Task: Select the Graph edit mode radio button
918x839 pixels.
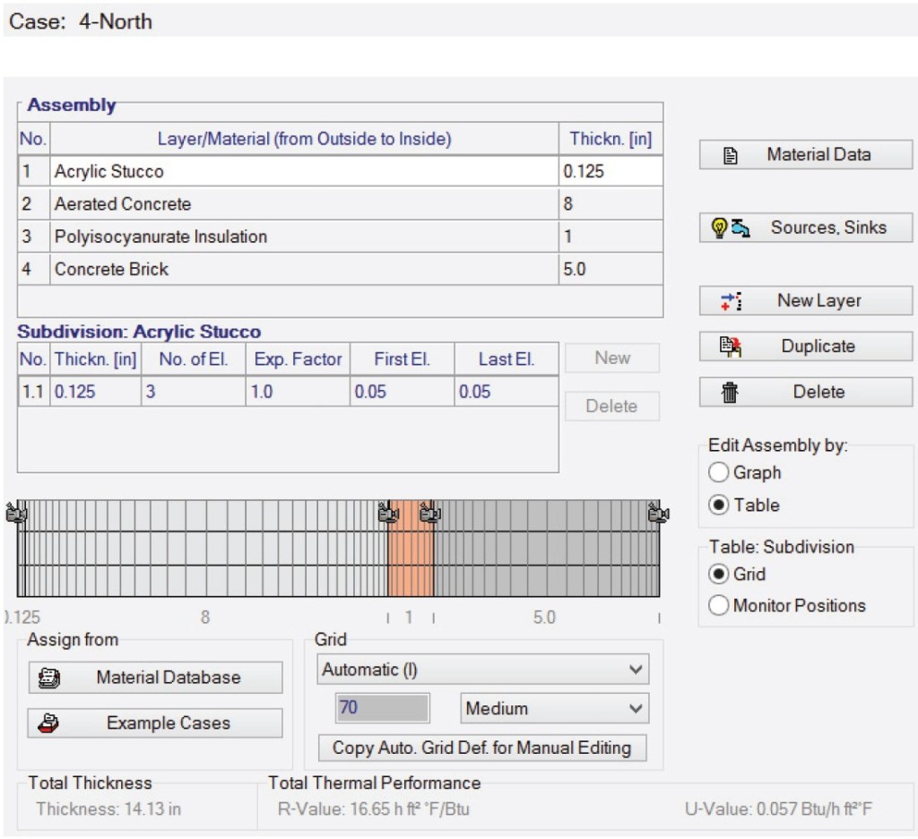Action: click(x=719, y=472)
